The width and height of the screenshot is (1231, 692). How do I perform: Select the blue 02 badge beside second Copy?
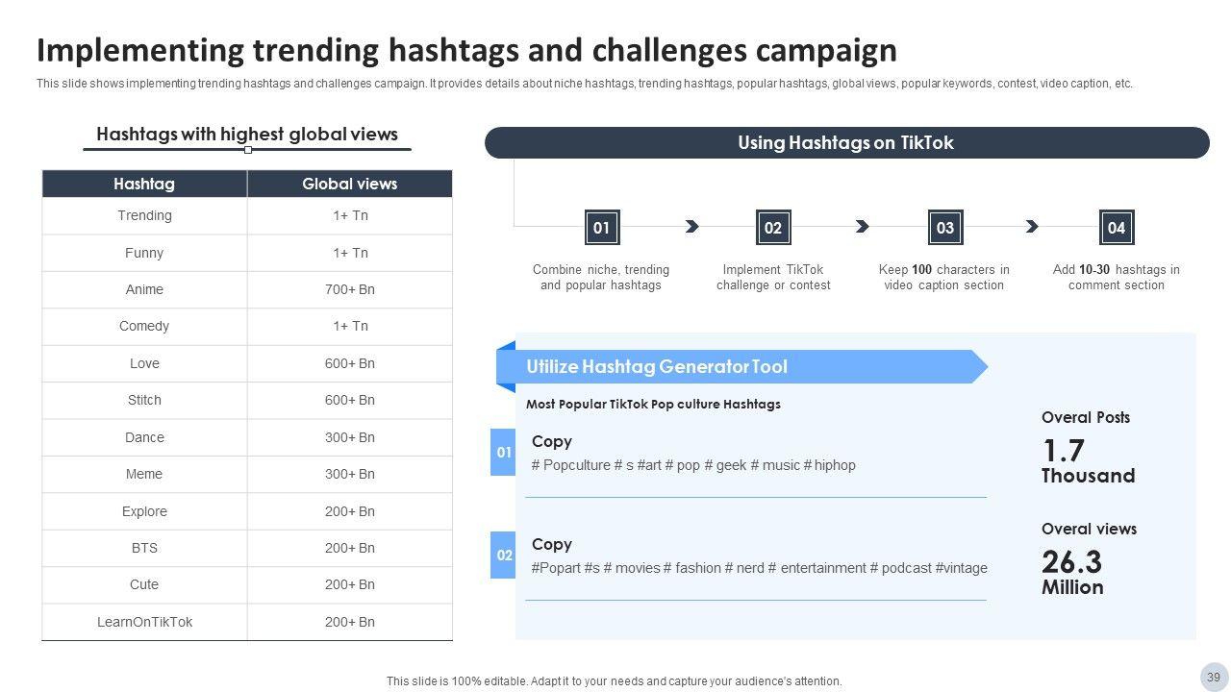[x=503, y=556]
